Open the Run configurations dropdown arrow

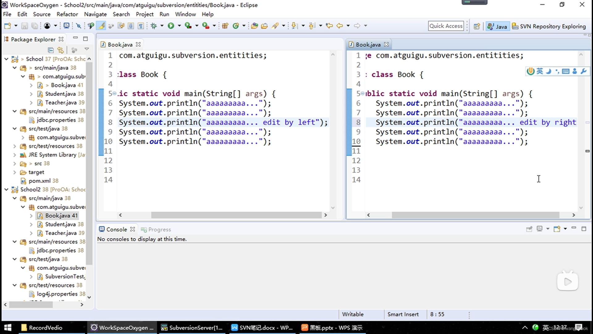pyautogui.click(x=179, y=26)
